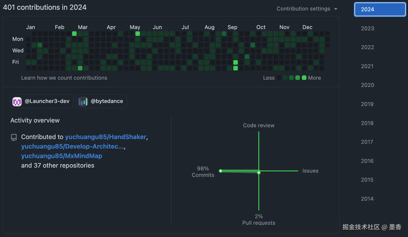Viewport: 408px width, 237px height.
Task: Visit the yuchuangu85/MxMindMap repository
Action: tap(62, 156)
